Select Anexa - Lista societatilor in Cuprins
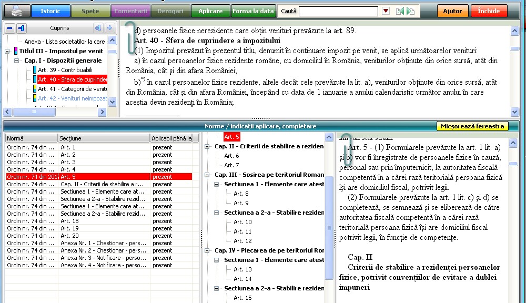 point(66,42)
